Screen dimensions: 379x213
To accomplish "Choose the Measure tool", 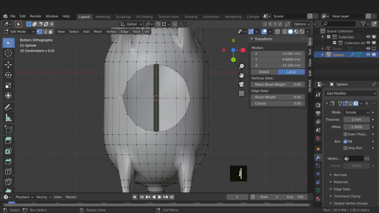I will (8, 118).
